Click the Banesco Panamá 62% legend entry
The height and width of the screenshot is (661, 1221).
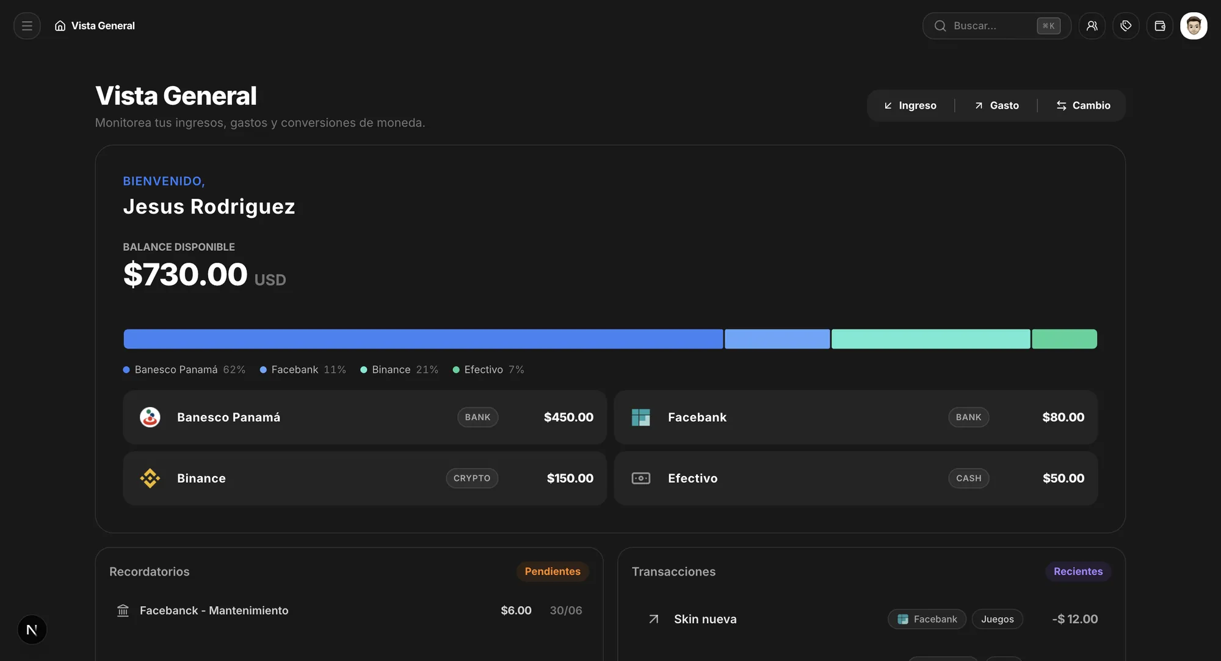[x=184, y=369]
